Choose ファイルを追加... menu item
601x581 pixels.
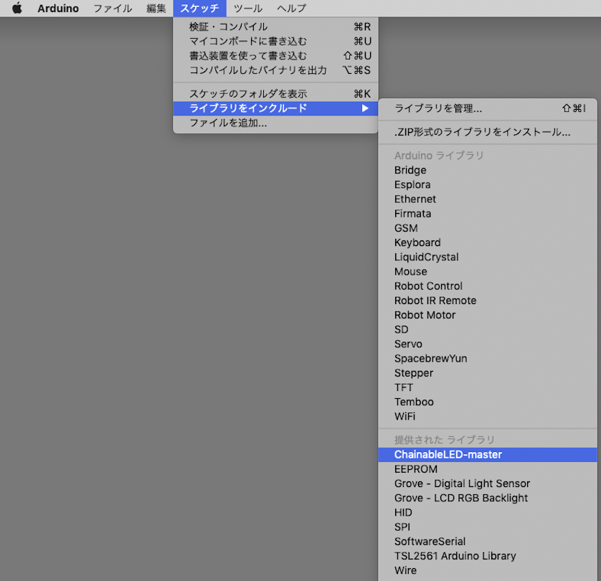click(228, 123)
